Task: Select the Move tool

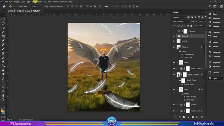Action: [3, 15]
